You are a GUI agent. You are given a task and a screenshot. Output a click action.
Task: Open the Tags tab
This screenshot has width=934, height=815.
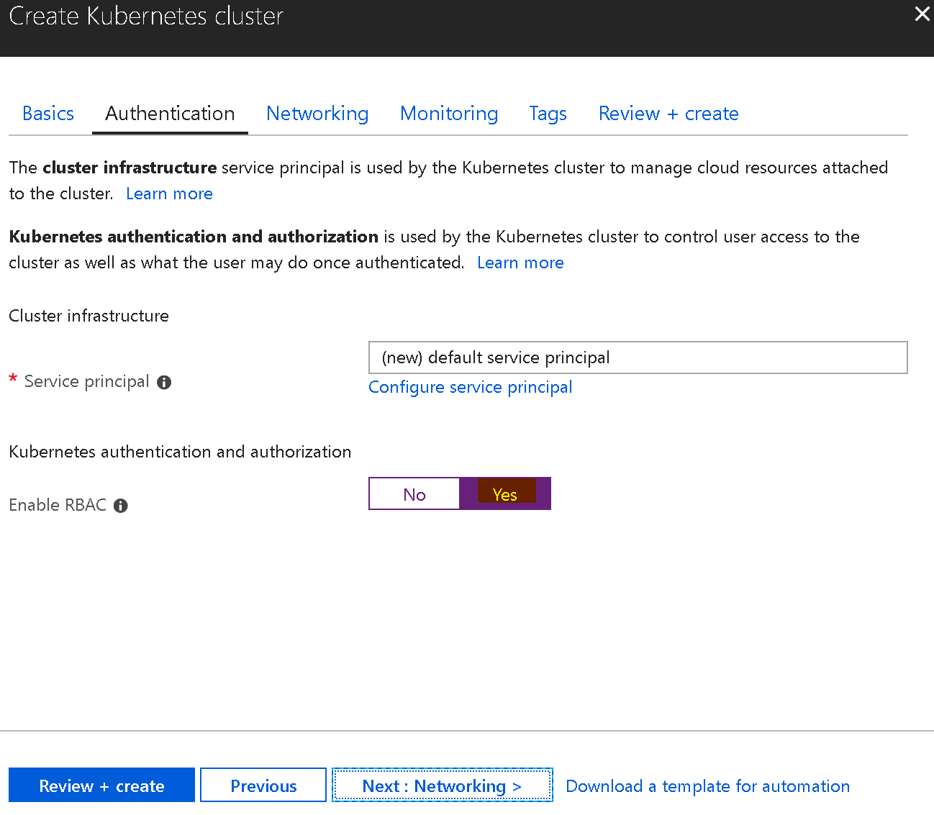coord(548,114)
